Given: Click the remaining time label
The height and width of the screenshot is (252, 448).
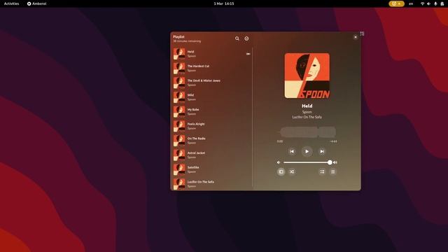Looking at the screenshot, I should point(333,141).
